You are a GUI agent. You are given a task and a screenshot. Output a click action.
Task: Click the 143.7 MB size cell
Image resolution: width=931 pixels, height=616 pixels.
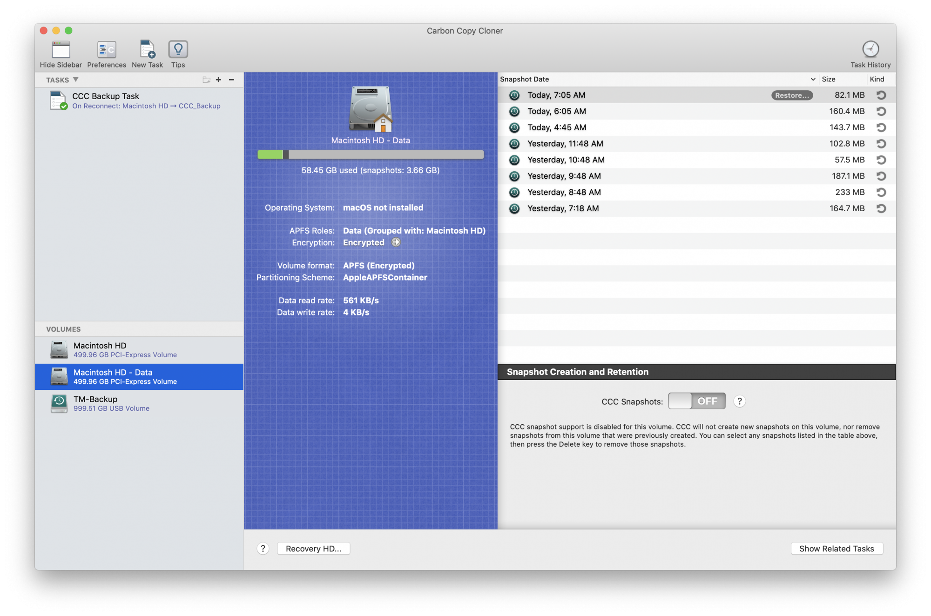(847, 127)
